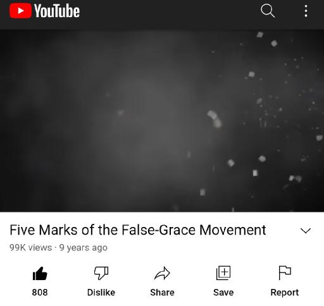324x306 pixels.
Task: Tap the video player area
Action: click(x=162, y=121)
